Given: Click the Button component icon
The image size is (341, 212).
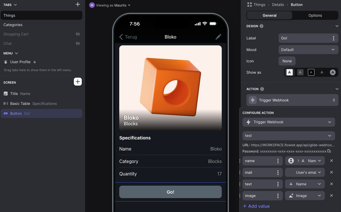Looking at the screenshot, I should (x=6, y=113).
